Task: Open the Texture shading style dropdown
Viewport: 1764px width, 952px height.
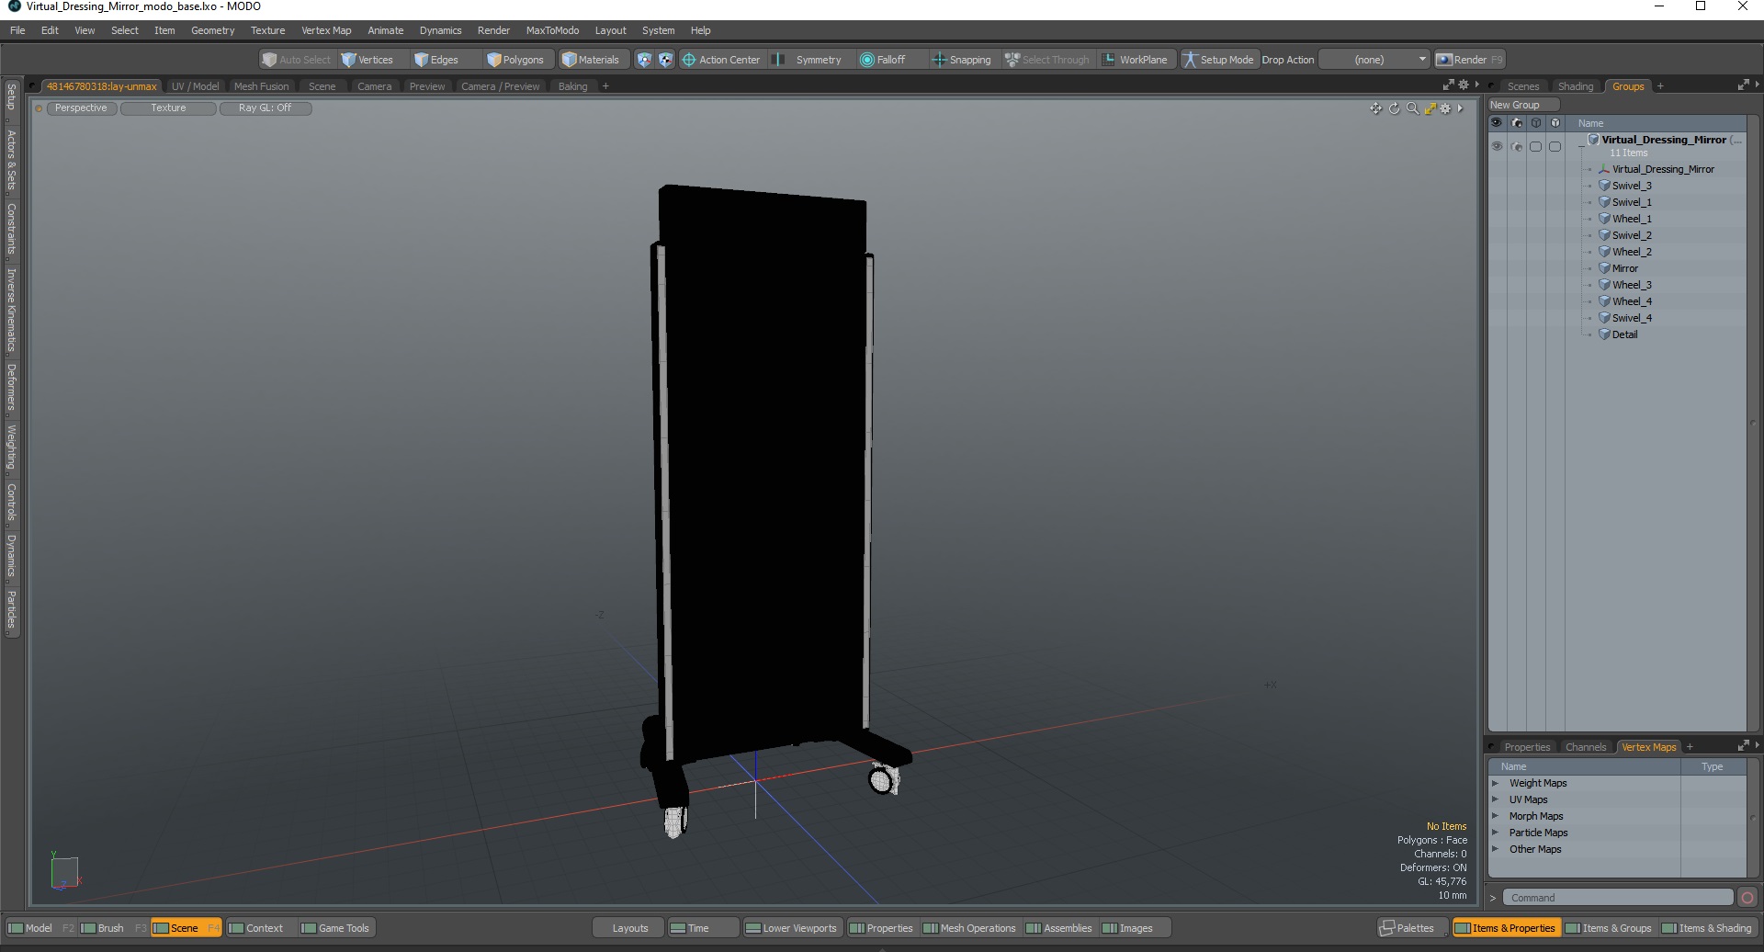Action: (x=168, y=108)
